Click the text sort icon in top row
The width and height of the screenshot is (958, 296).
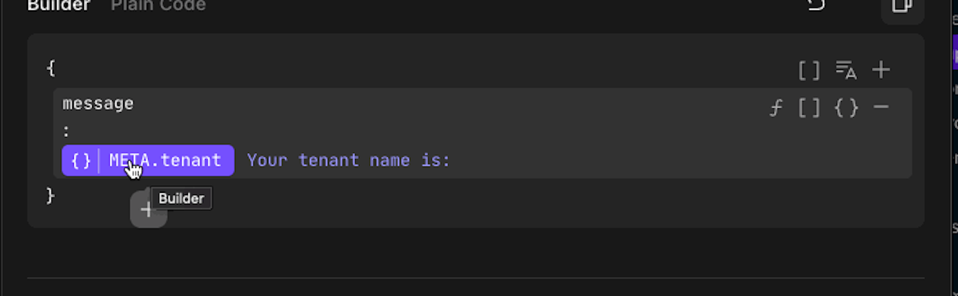tap(845, 70)
